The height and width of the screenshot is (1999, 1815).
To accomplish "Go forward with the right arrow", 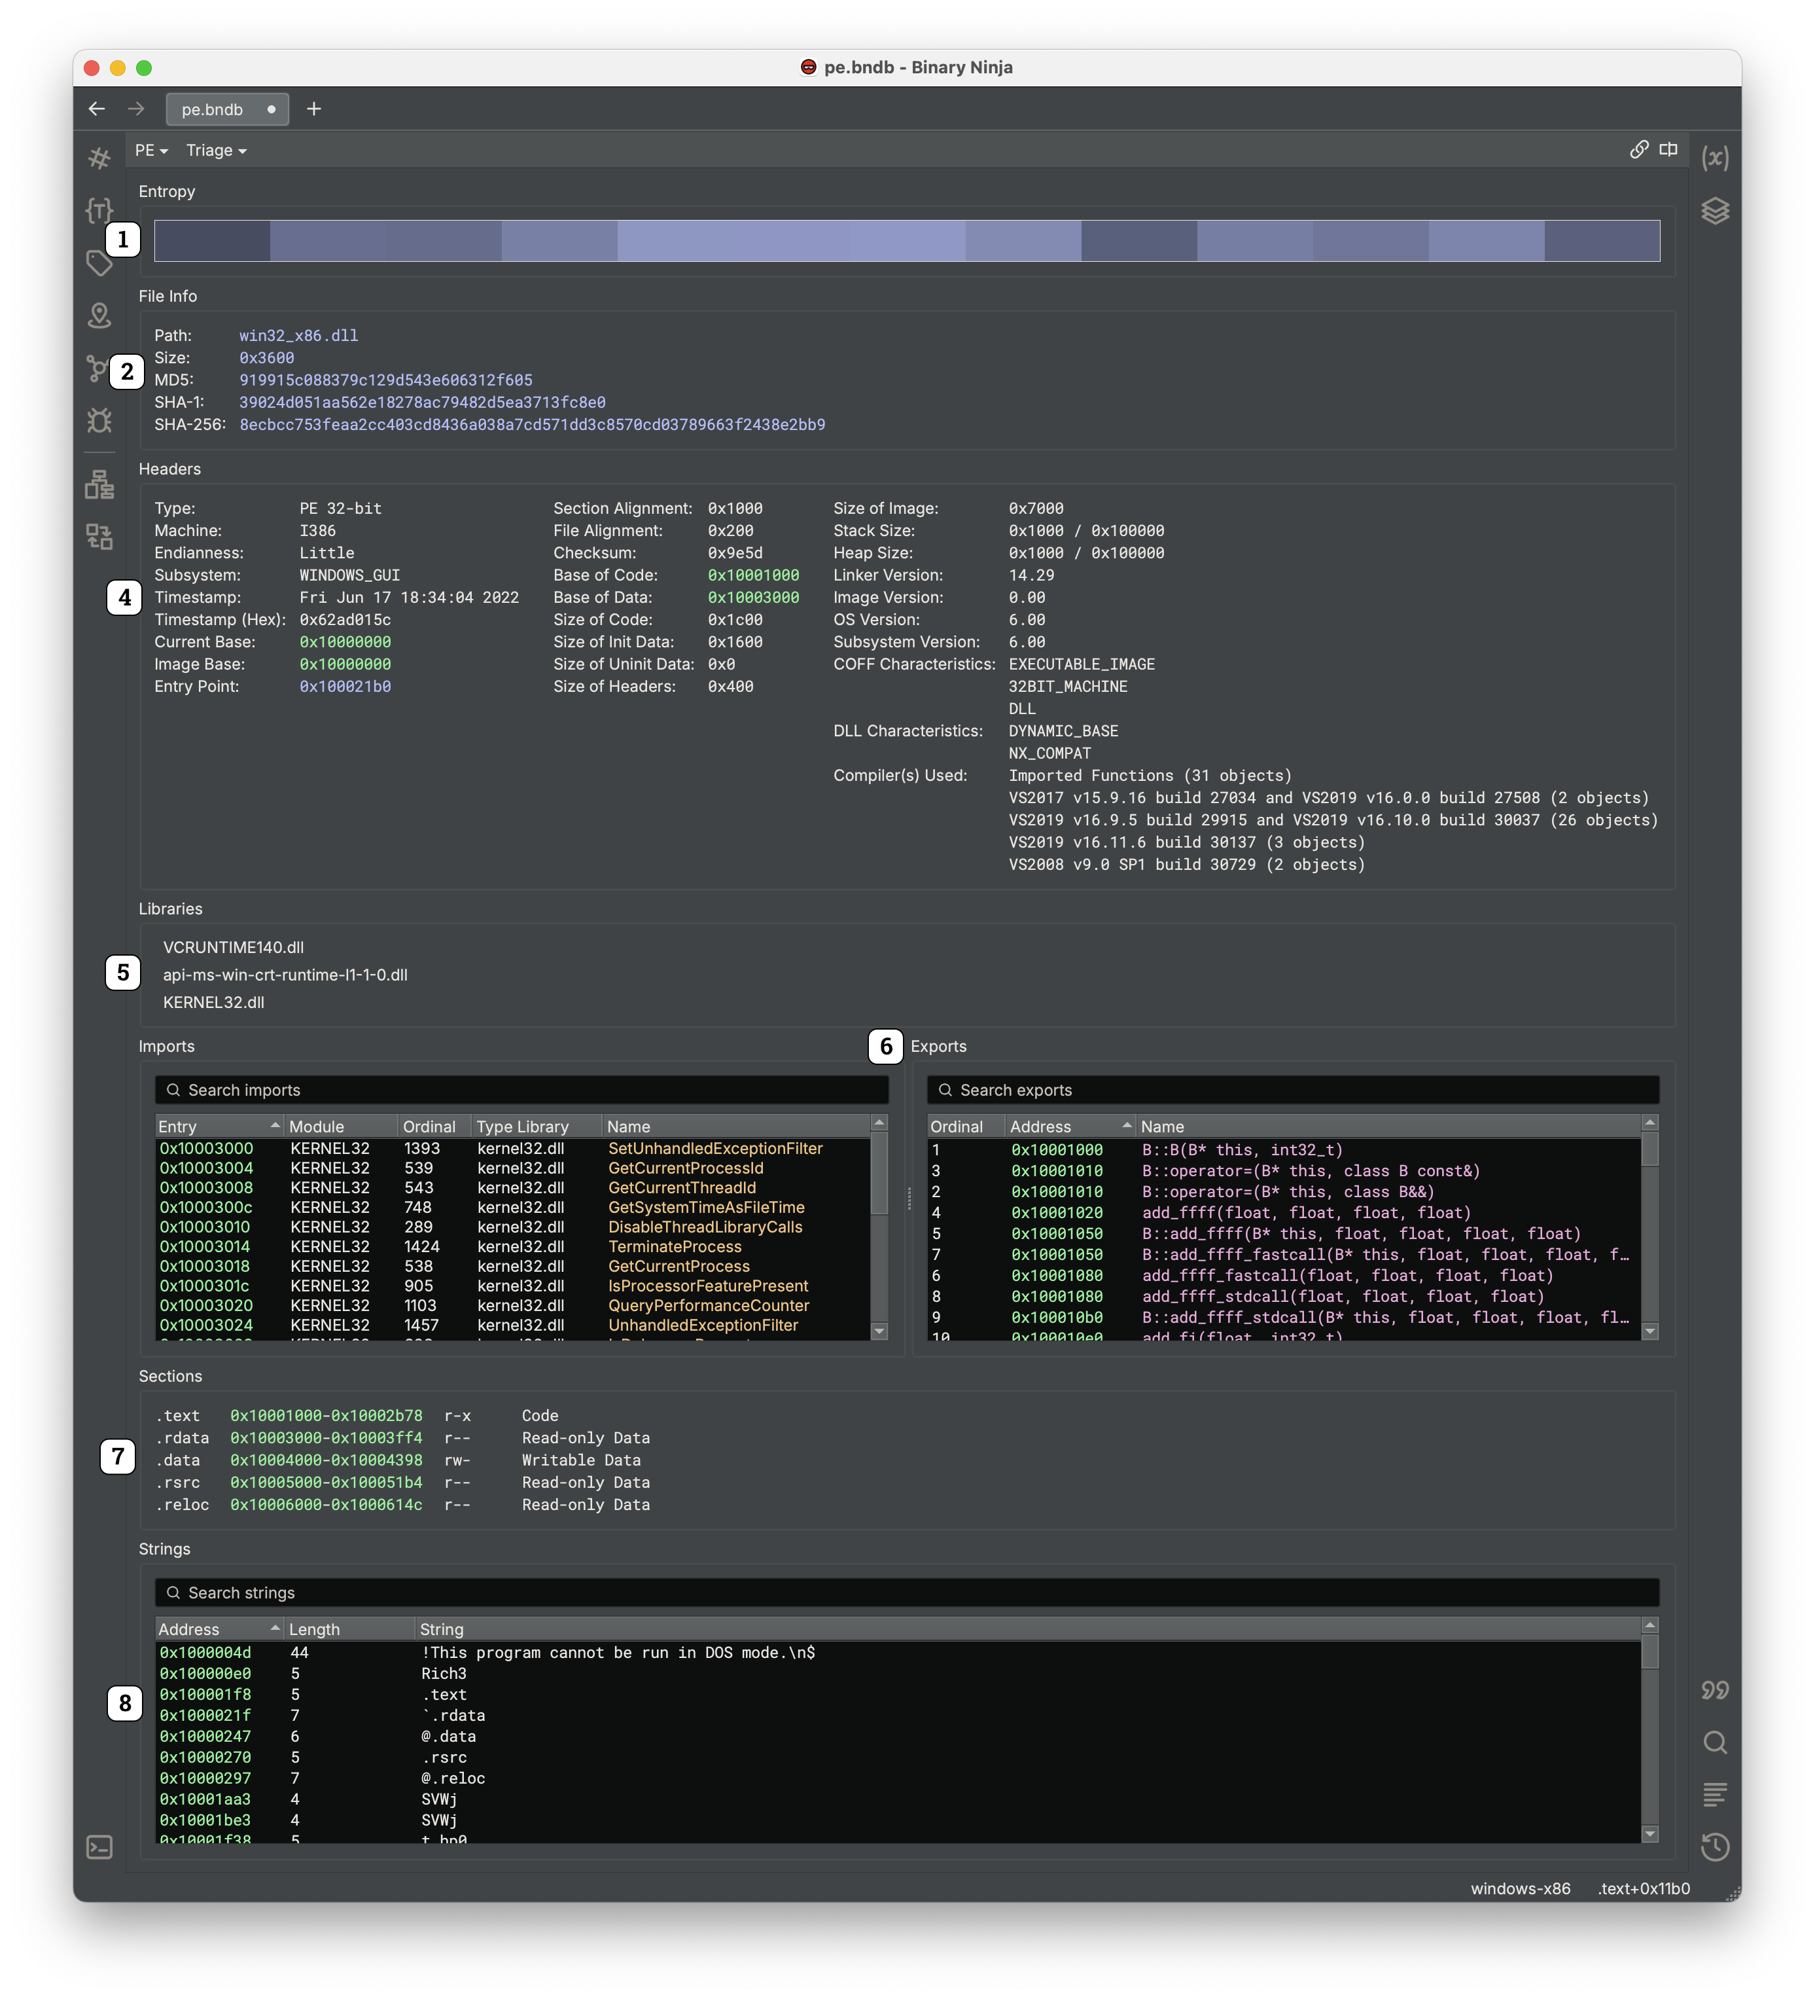I will pos(136,108).
